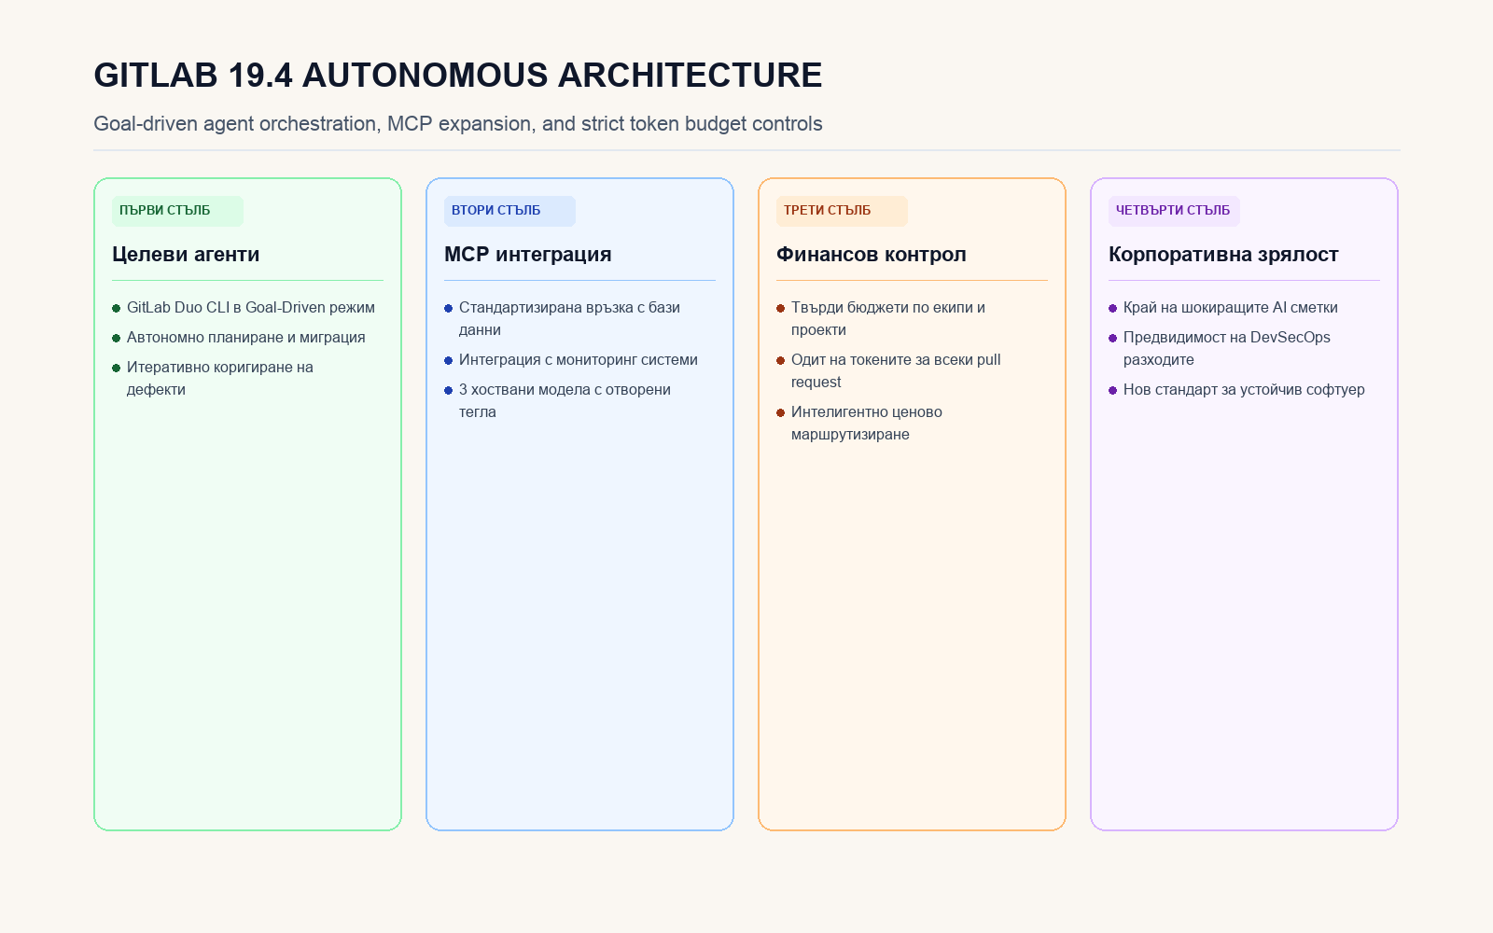
Task: Select the 'Корпоративна зрялост' card heading
Action: point(1223,254)
